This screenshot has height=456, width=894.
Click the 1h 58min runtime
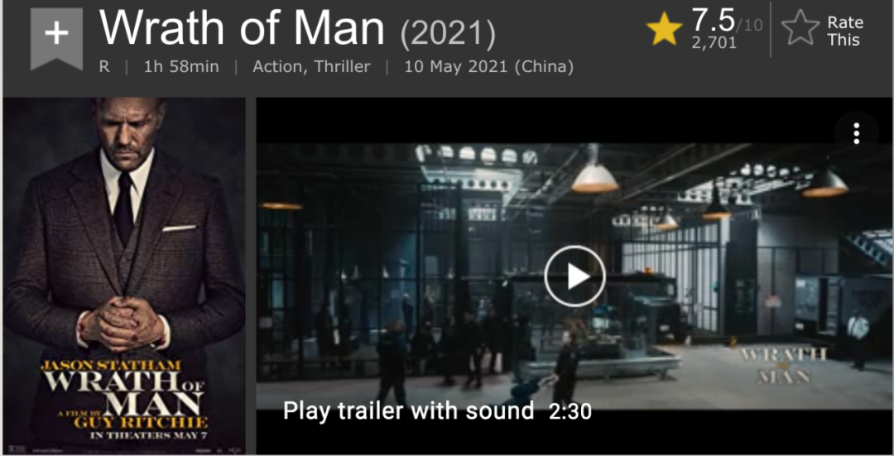coord(181,67)
